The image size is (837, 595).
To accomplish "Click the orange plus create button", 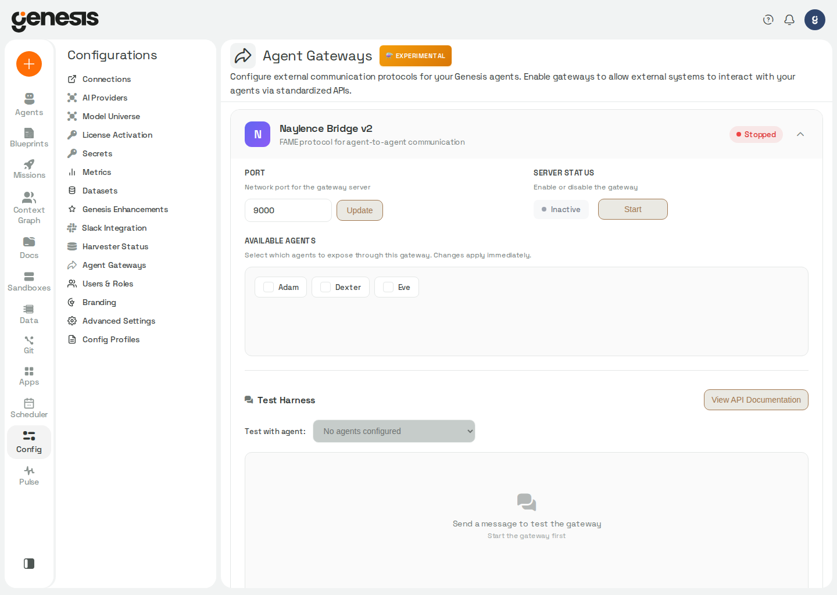I will [x=29, y=64].
